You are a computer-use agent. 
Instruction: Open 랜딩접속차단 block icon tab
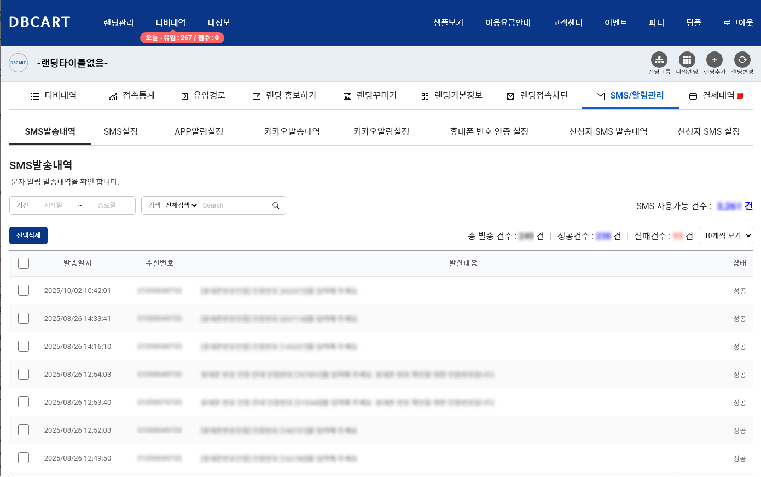point(510,96)
